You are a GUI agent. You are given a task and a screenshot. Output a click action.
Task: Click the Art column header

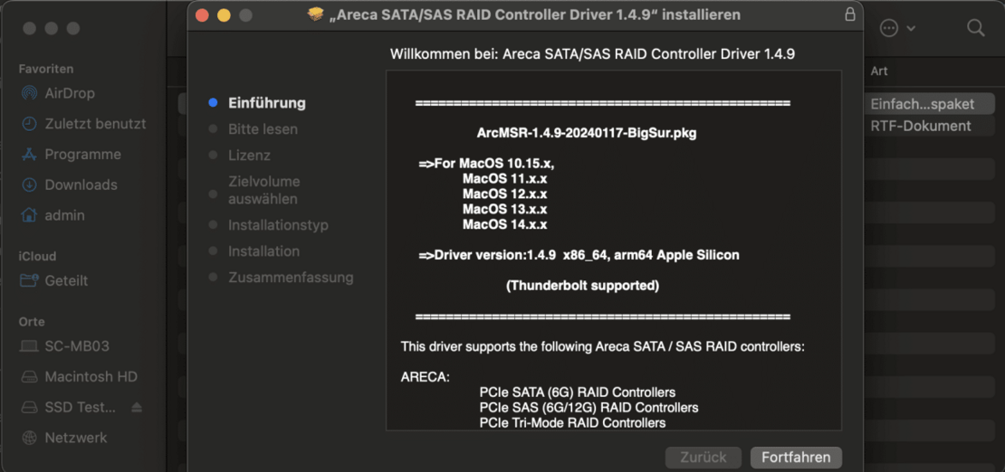point(879,71)
